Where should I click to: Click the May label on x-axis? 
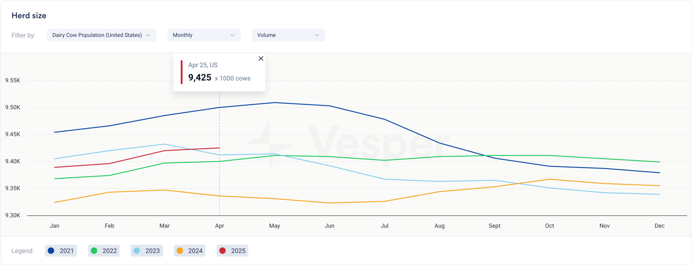pos(275,226)
